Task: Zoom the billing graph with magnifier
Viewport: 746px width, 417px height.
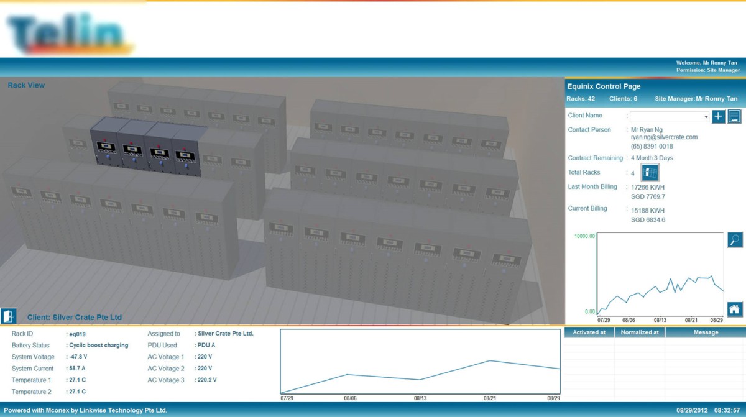Action: (x=735, y=240)
